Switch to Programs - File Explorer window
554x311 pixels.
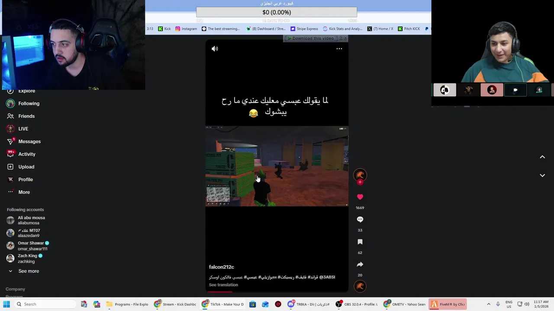tap(127, 304)
